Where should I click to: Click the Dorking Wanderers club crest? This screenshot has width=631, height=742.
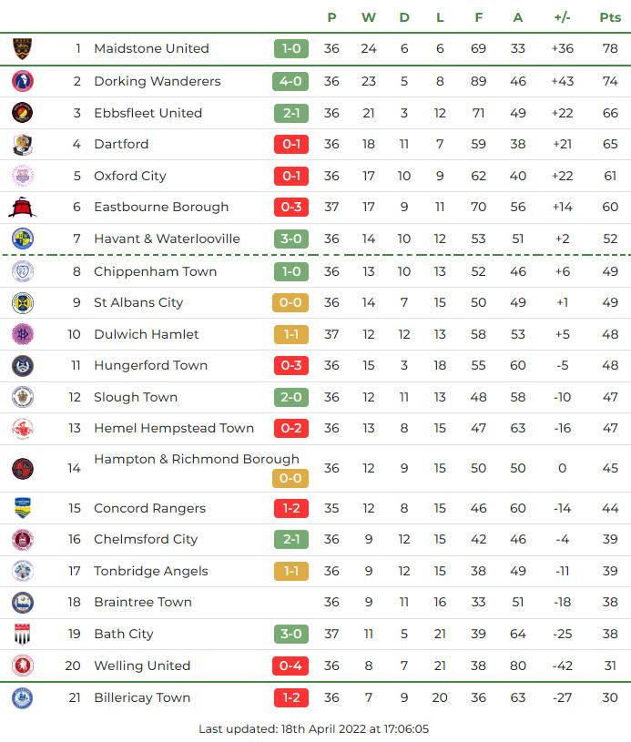click(x=22, y=81)
